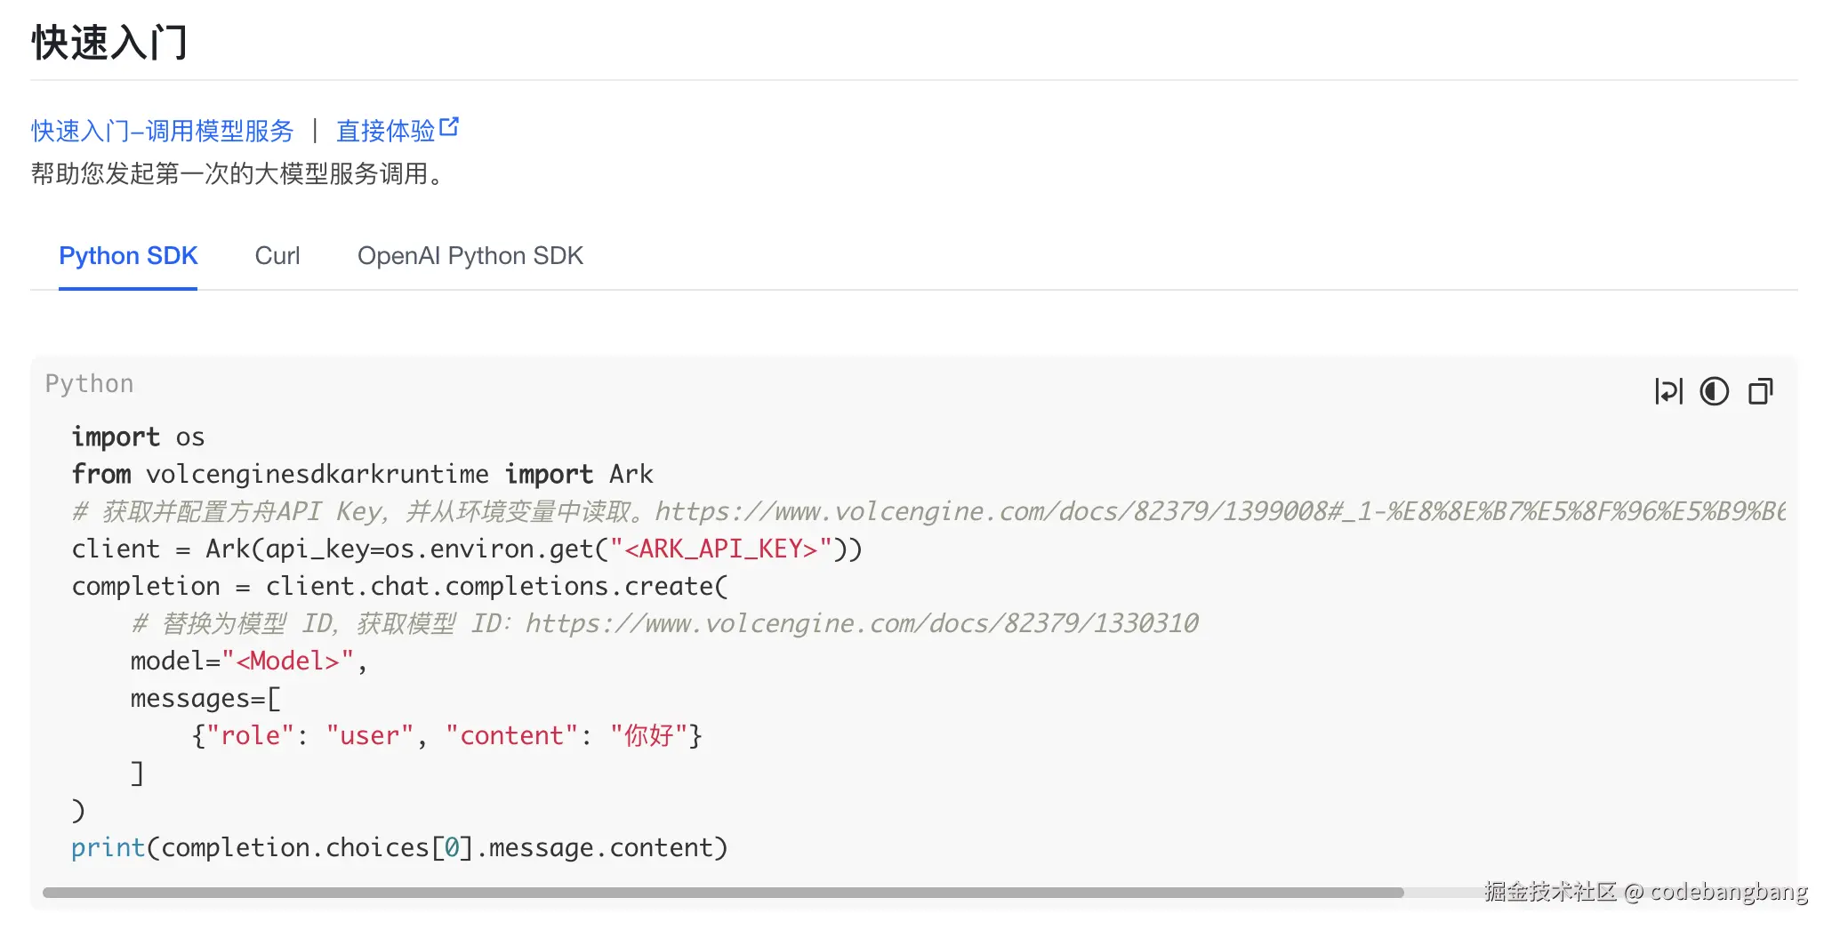Toggle dark theme for the code block
1832x930 pixels.
tap(1715, 391)
